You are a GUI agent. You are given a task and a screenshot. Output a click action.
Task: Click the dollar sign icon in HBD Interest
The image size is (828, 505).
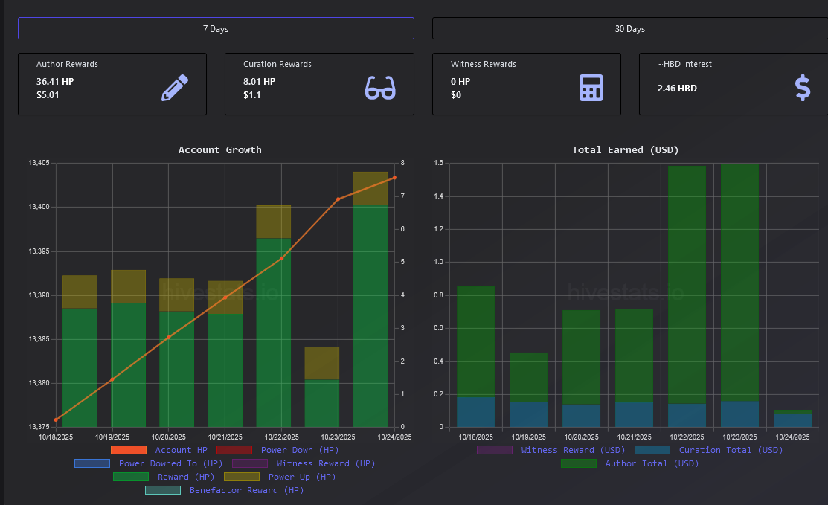(x=802, y=88)
